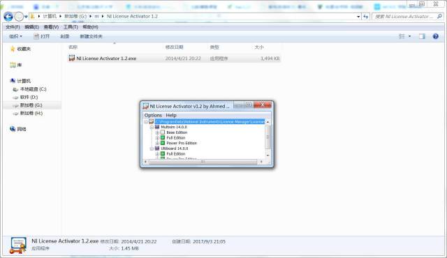Open the 工具(T) menu
This screenshot has height=258, width=447.
(71, 26)
